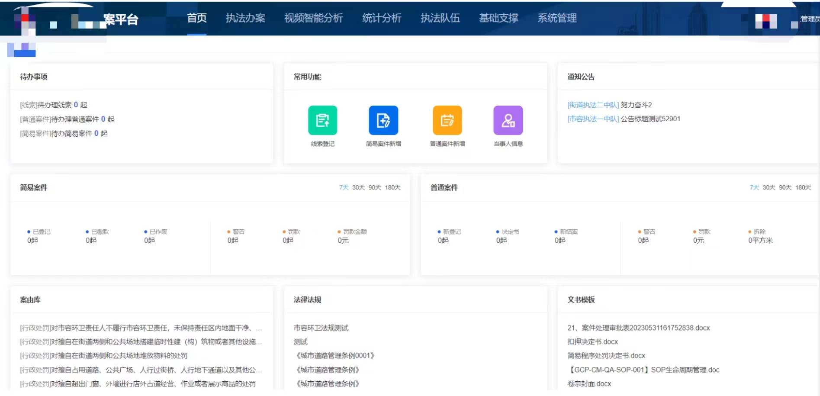820x396 pixels.
Task: Select the 统计分析 menu
Action: coord(382,18)
